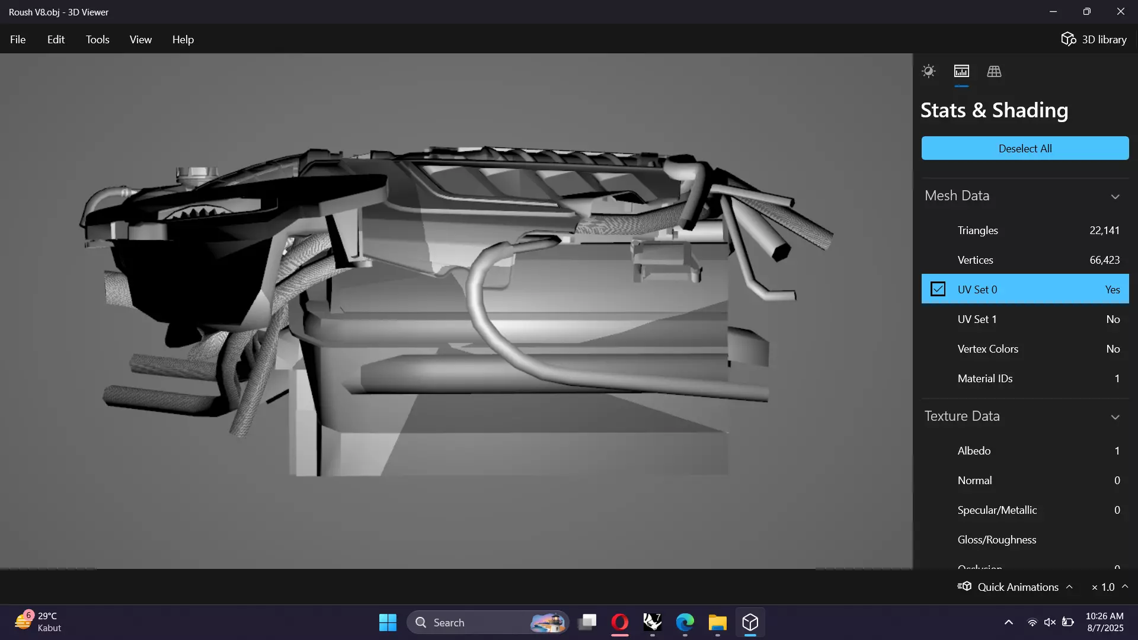The width and height of the screenshot is (1138, 640).
Task: Click the 3D library cube icon
Action: [1068, 39]
